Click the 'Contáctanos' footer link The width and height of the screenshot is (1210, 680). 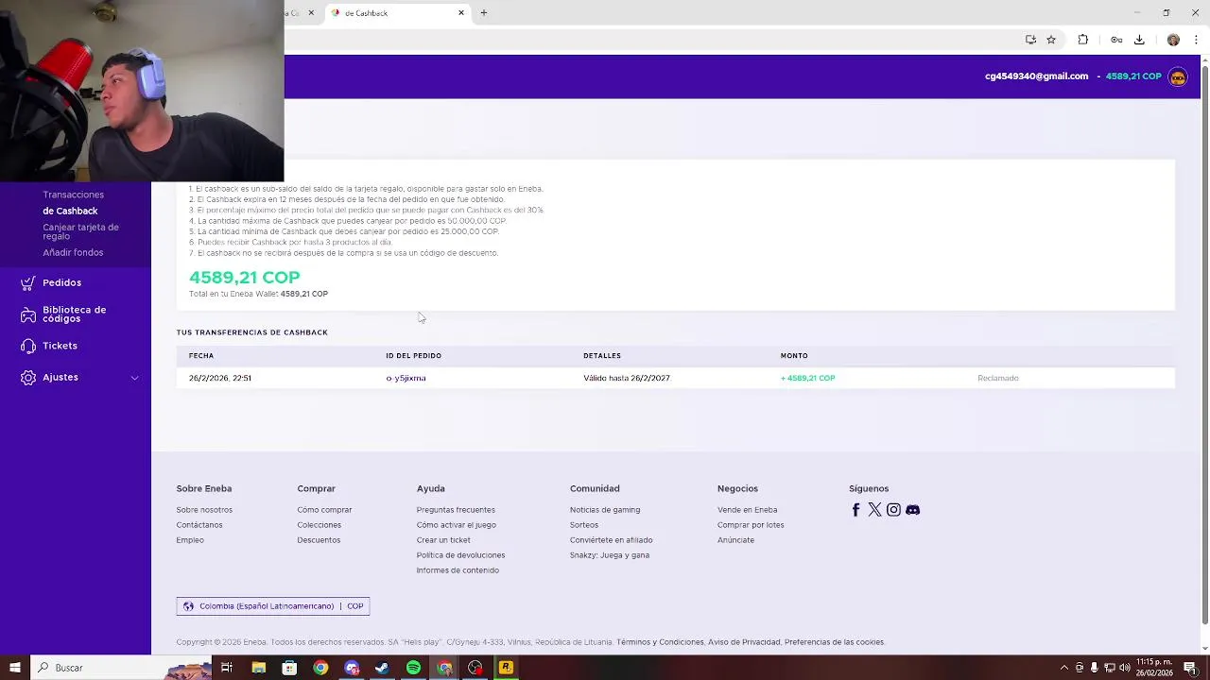pyautogui.click(x=199, y=525)
